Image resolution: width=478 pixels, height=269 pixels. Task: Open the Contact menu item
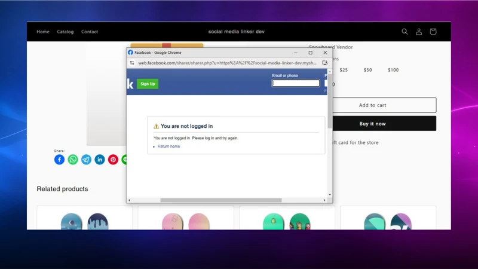pyautogui.click(x=89, y=32)
